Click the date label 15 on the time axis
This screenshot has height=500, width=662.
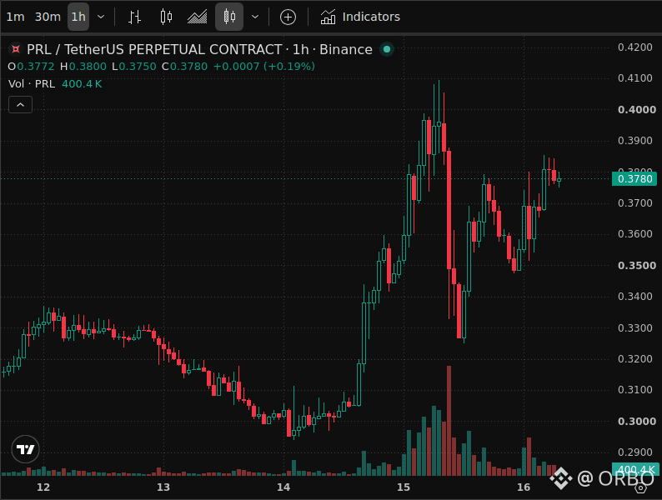point(404,487)
